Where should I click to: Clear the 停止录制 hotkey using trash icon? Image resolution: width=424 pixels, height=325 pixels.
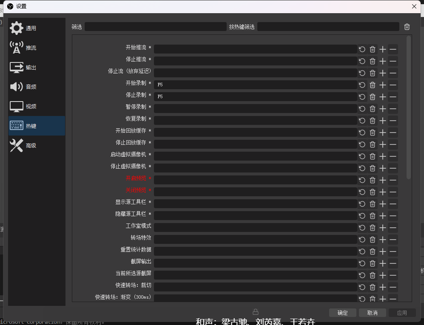[373, 97]
